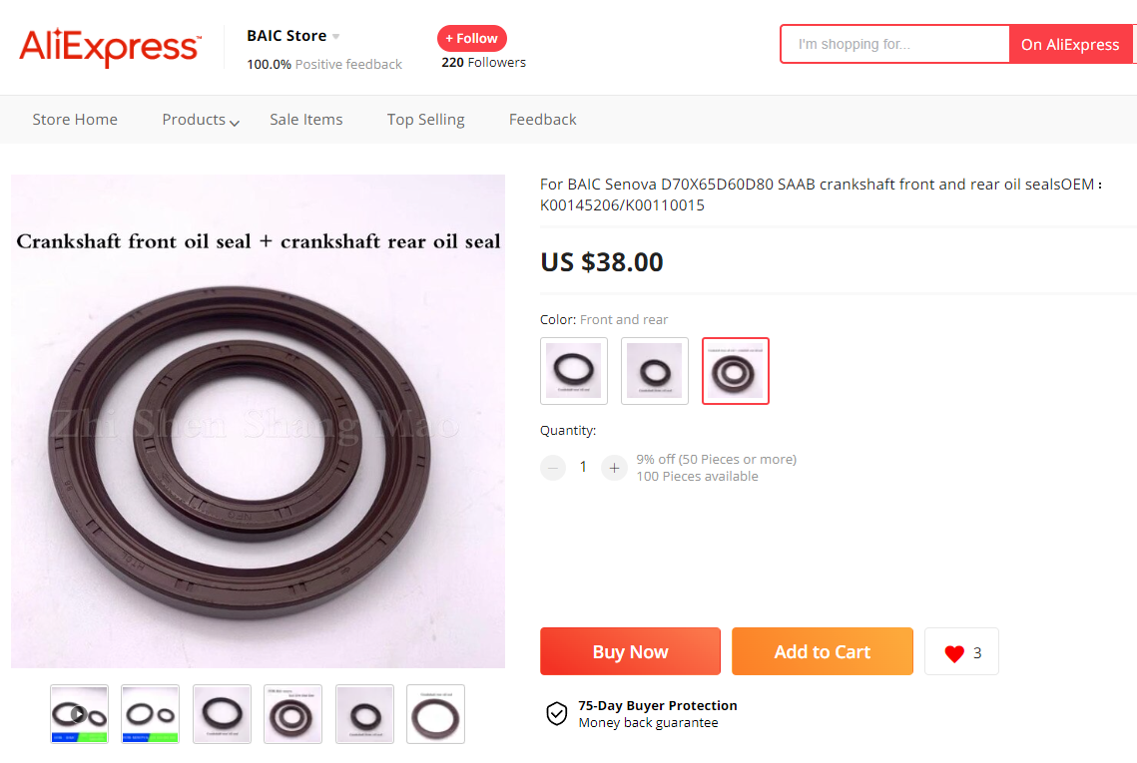This screenshot has width=1137, height=763.
Task: Go to the Sale Items tab
Action: point(306,120)
